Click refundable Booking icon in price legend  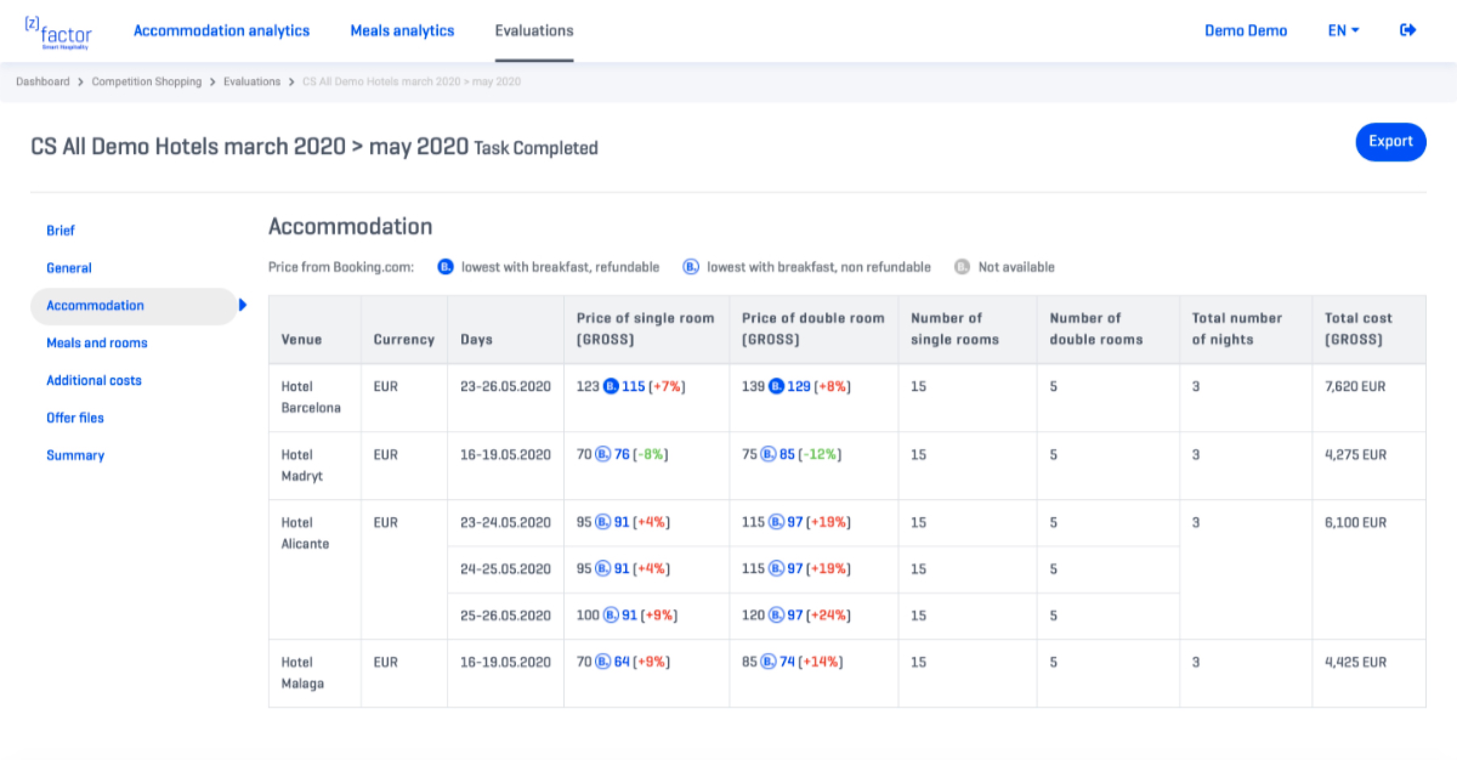pos(446,267)
